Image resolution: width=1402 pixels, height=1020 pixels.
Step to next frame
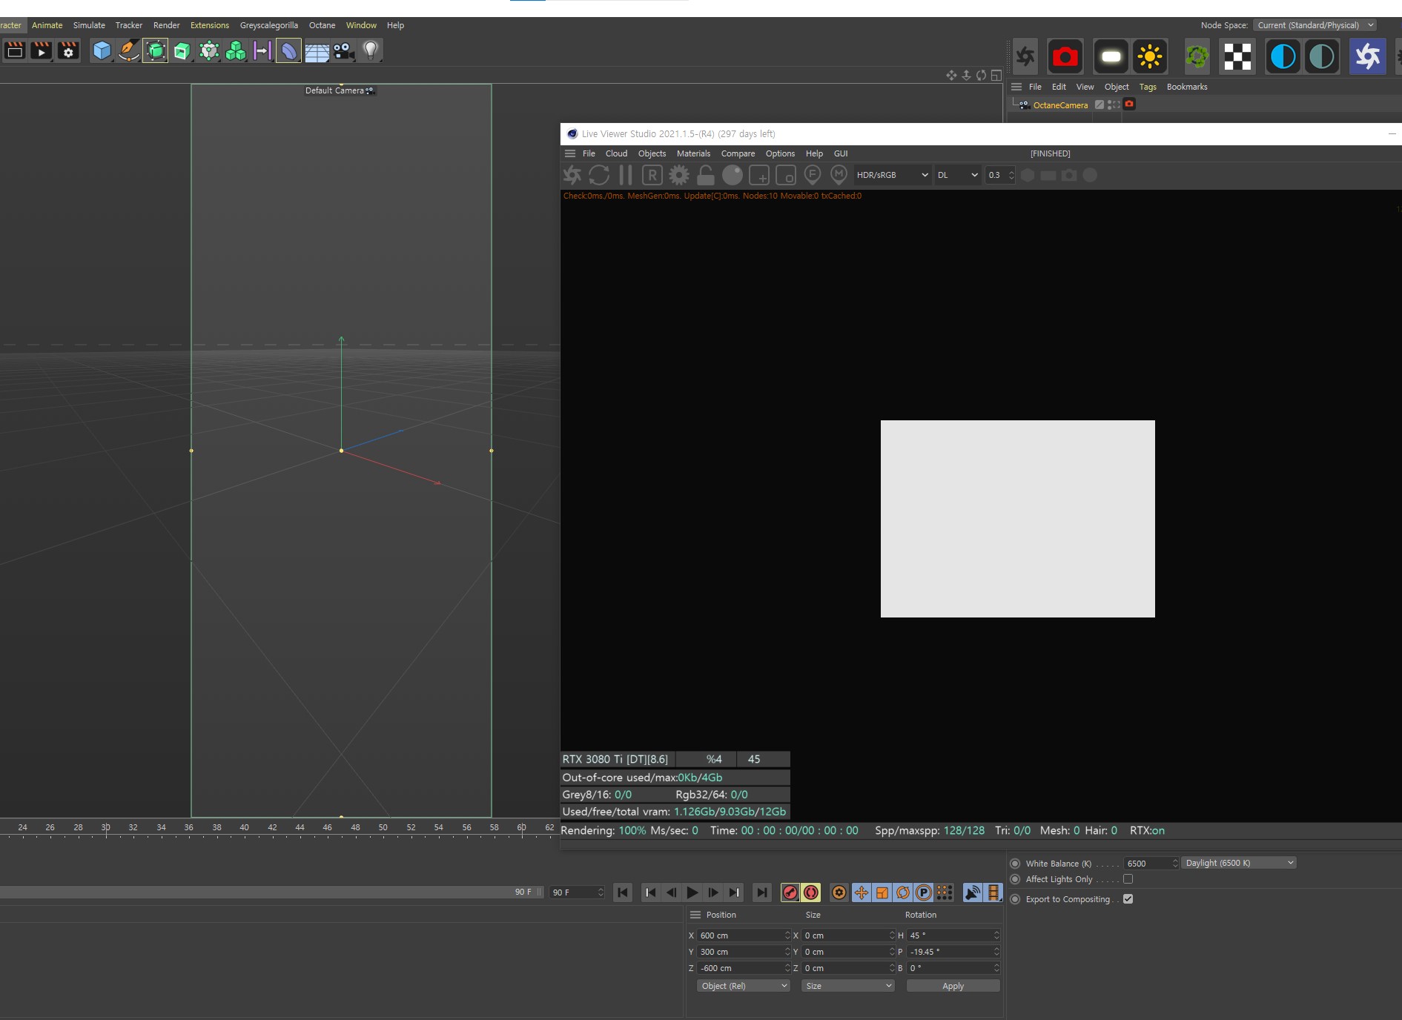712,892
